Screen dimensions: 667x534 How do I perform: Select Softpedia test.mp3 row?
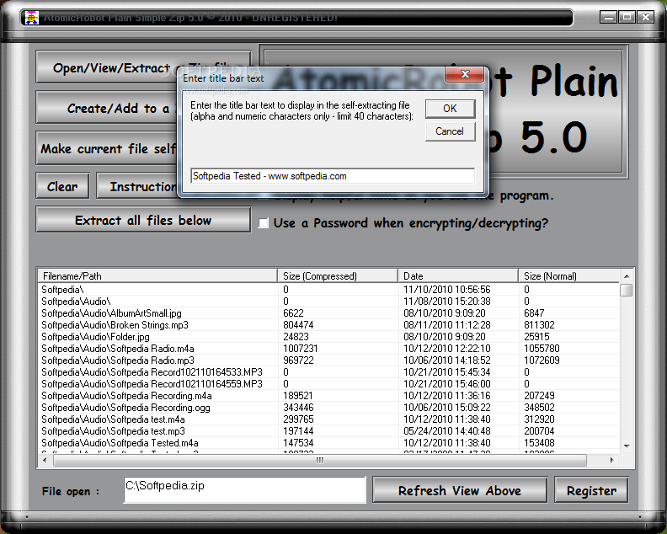tap(328, 431)
